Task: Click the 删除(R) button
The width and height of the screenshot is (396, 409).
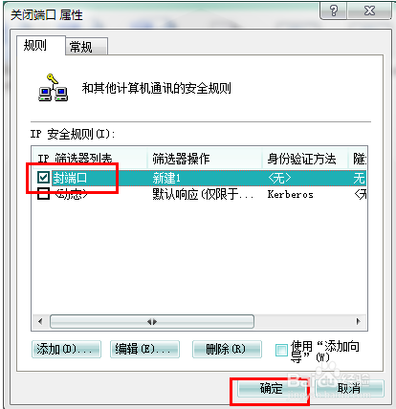Action: tap(227, 350)
